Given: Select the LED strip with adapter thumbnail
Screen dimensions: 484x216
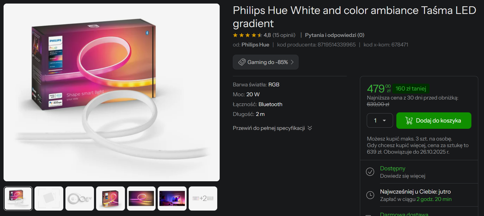Looking at the screenshot, I should click(x=80, y=199).
